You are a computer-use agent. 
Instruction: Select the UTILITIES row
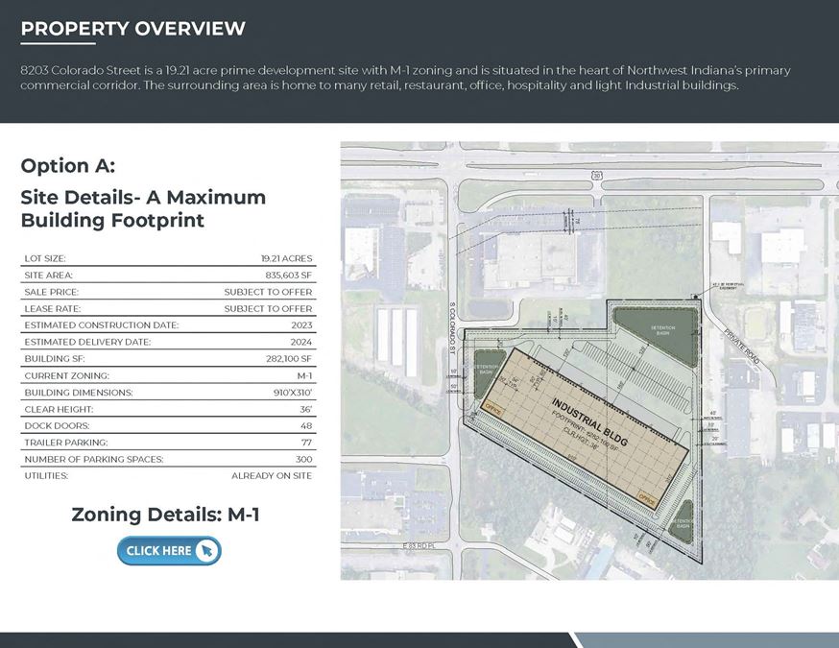[x=168, y=476]
